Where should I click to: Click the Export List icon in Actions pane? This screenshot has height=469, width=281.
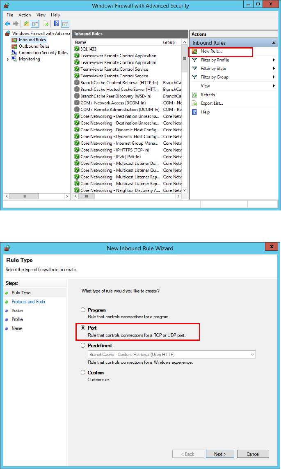195,104
